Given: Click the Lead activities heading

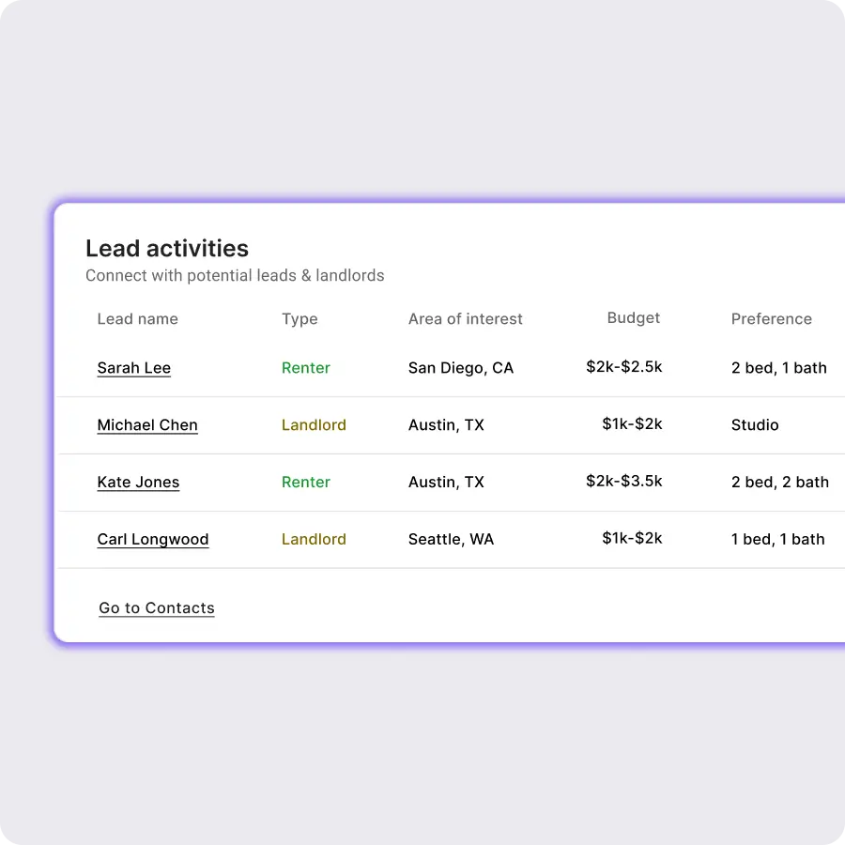Looking at the screenshot, I should pos(167,249).
